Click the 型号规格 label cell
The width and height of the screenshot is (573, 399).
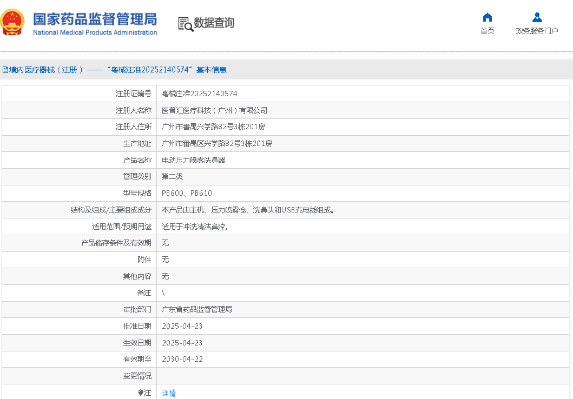coord(80,193)
